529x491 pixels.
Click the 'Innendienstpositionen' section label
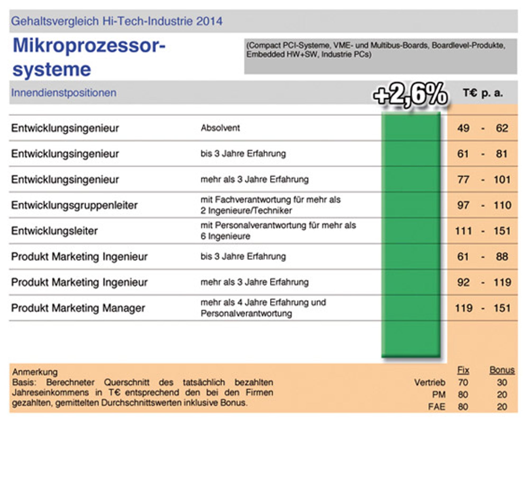coord(63,93)
